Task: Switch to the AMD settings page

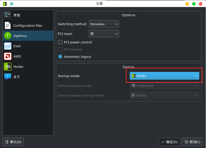Action: [x=28, y=56]
